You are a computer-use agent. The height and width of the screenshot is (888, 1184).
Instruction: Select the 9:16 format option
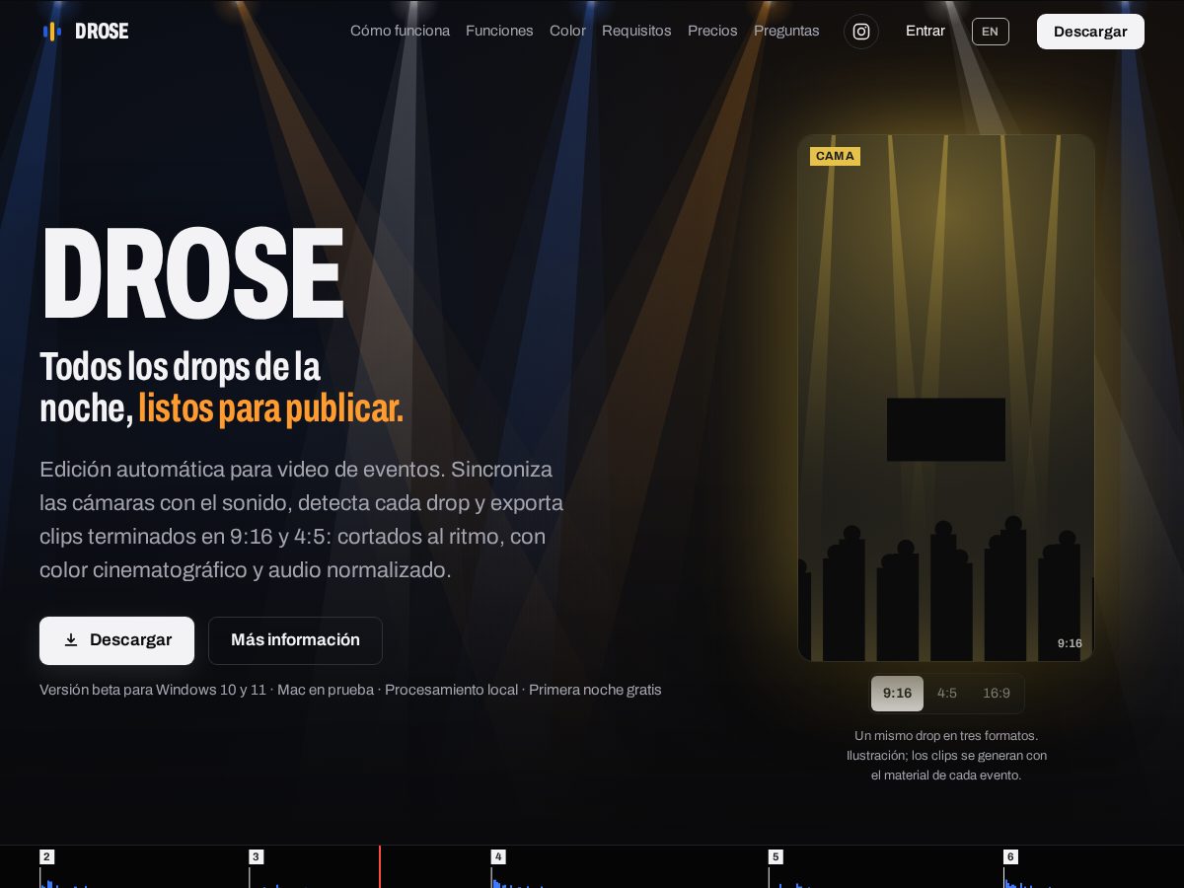coord(897,694)
